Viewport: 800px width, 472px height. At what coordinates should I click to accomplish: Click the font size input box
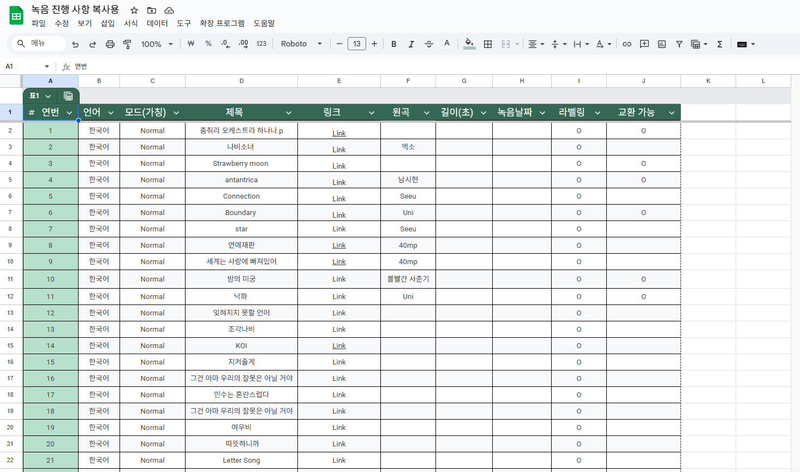pos(356,44)
